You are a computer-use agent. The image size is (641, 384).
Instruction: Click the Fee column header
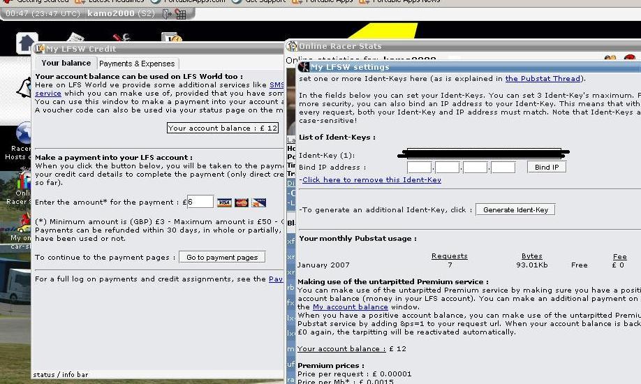click(x=620, y=257)
